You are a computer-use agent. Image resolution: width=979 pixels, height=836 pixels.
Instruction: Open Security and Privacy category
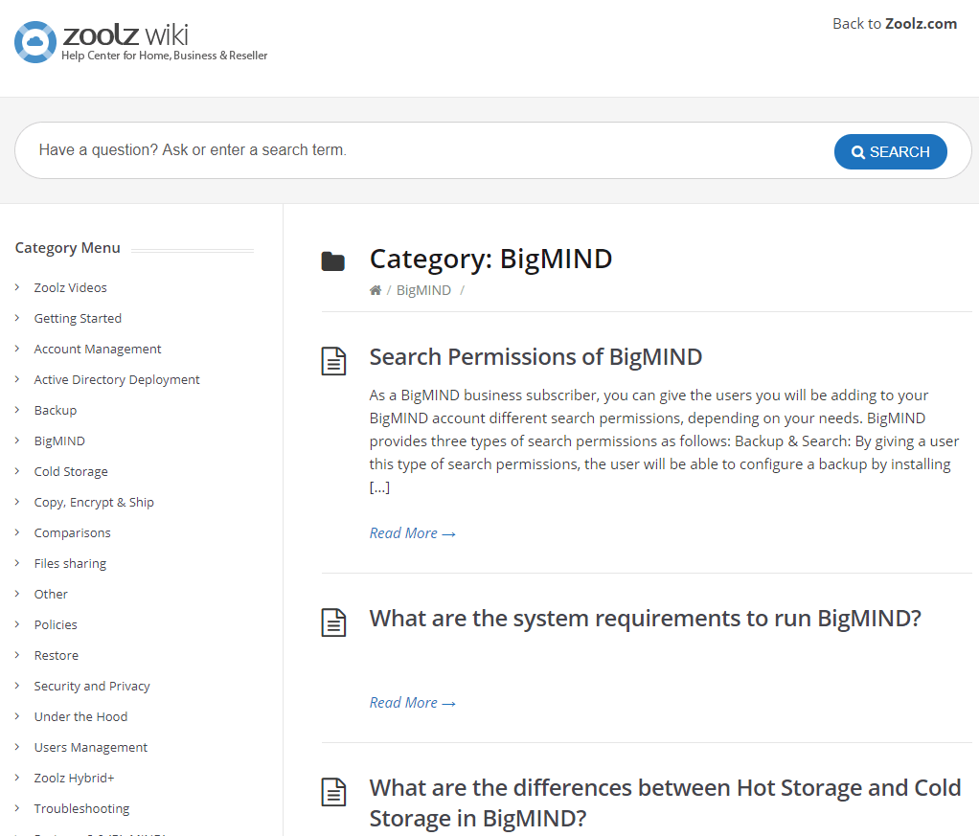92,686
